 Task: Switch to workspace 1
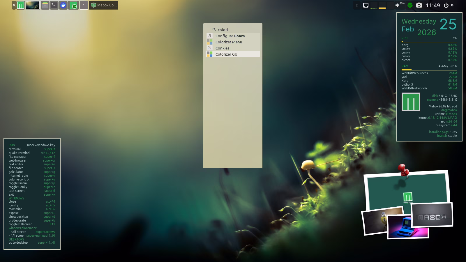coord(84,5)
